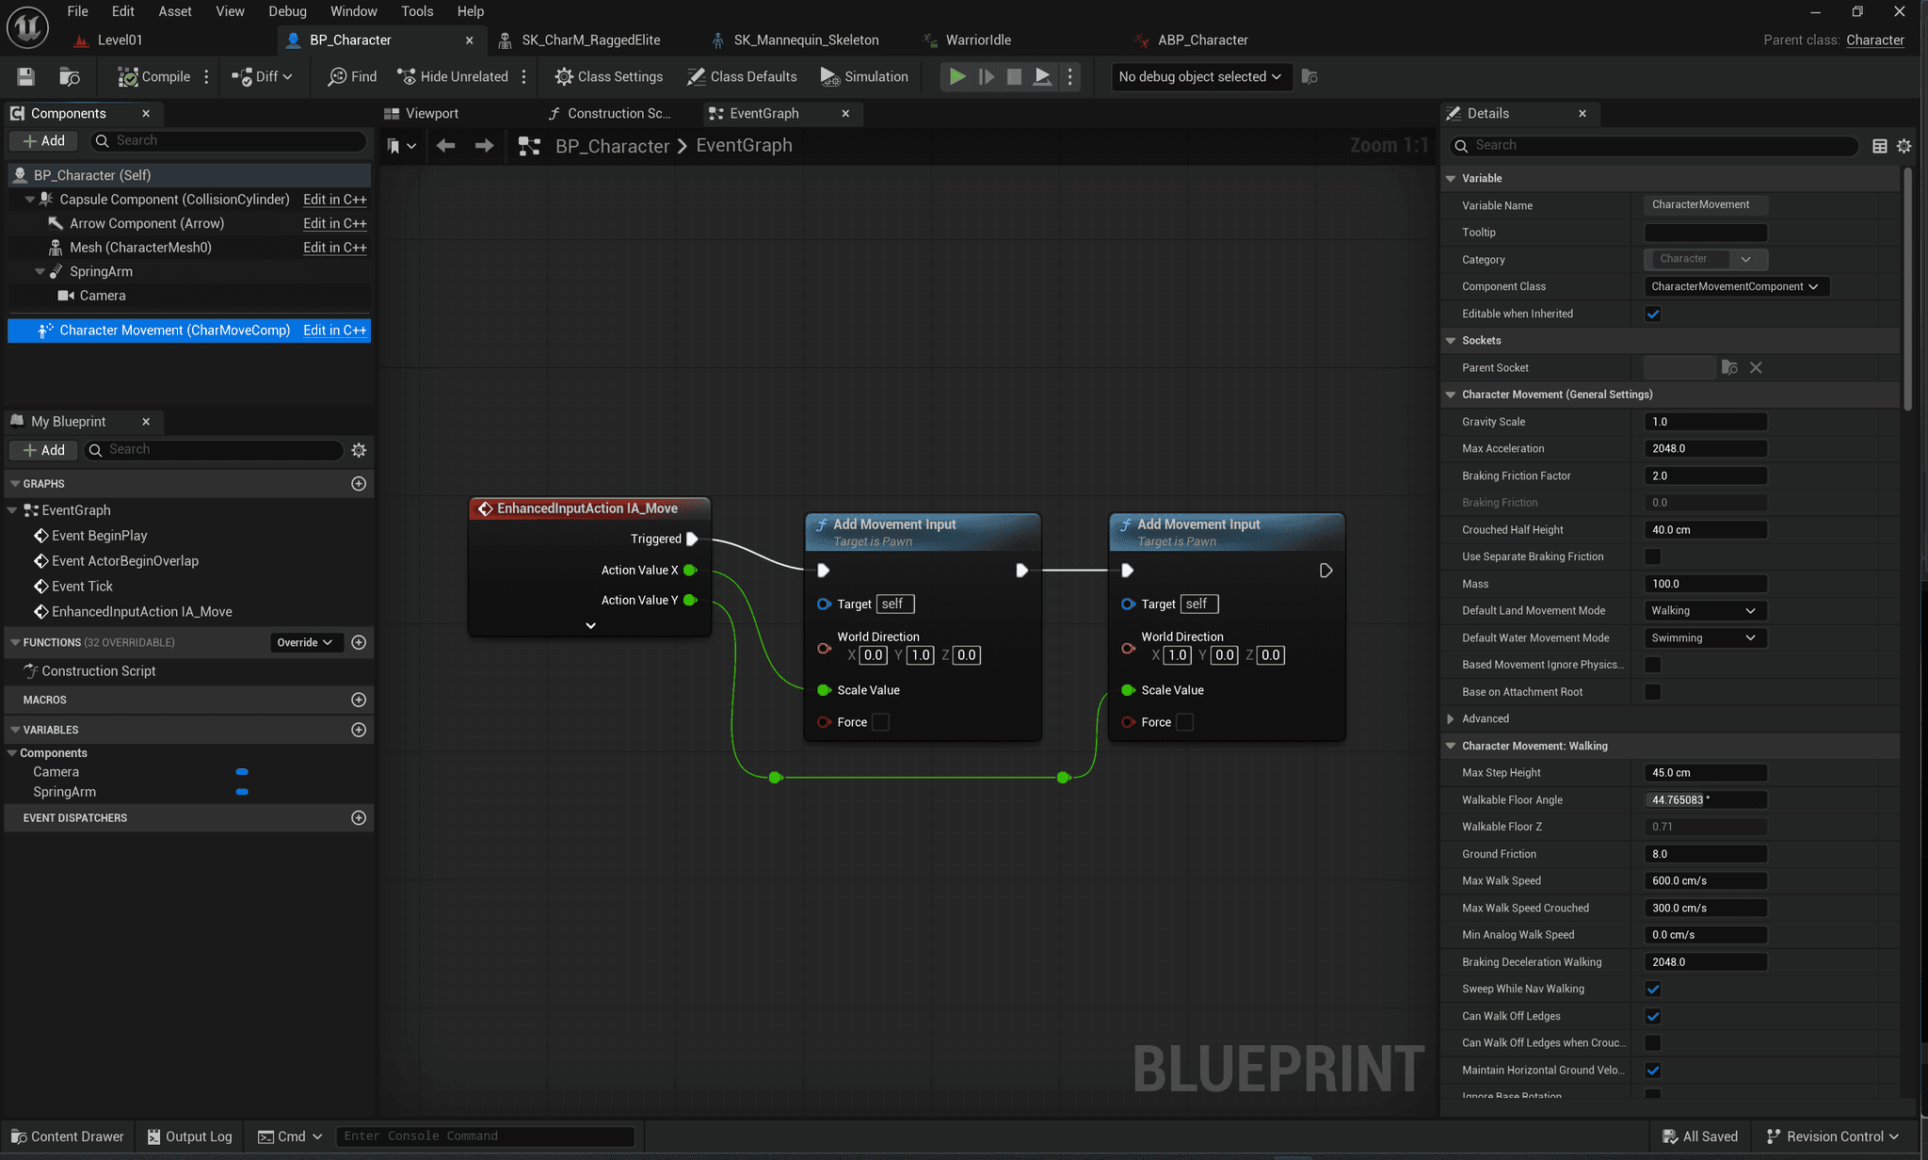Click the add new graph plus icon
The image size is (1928, 1160).
tap(359, 484)
